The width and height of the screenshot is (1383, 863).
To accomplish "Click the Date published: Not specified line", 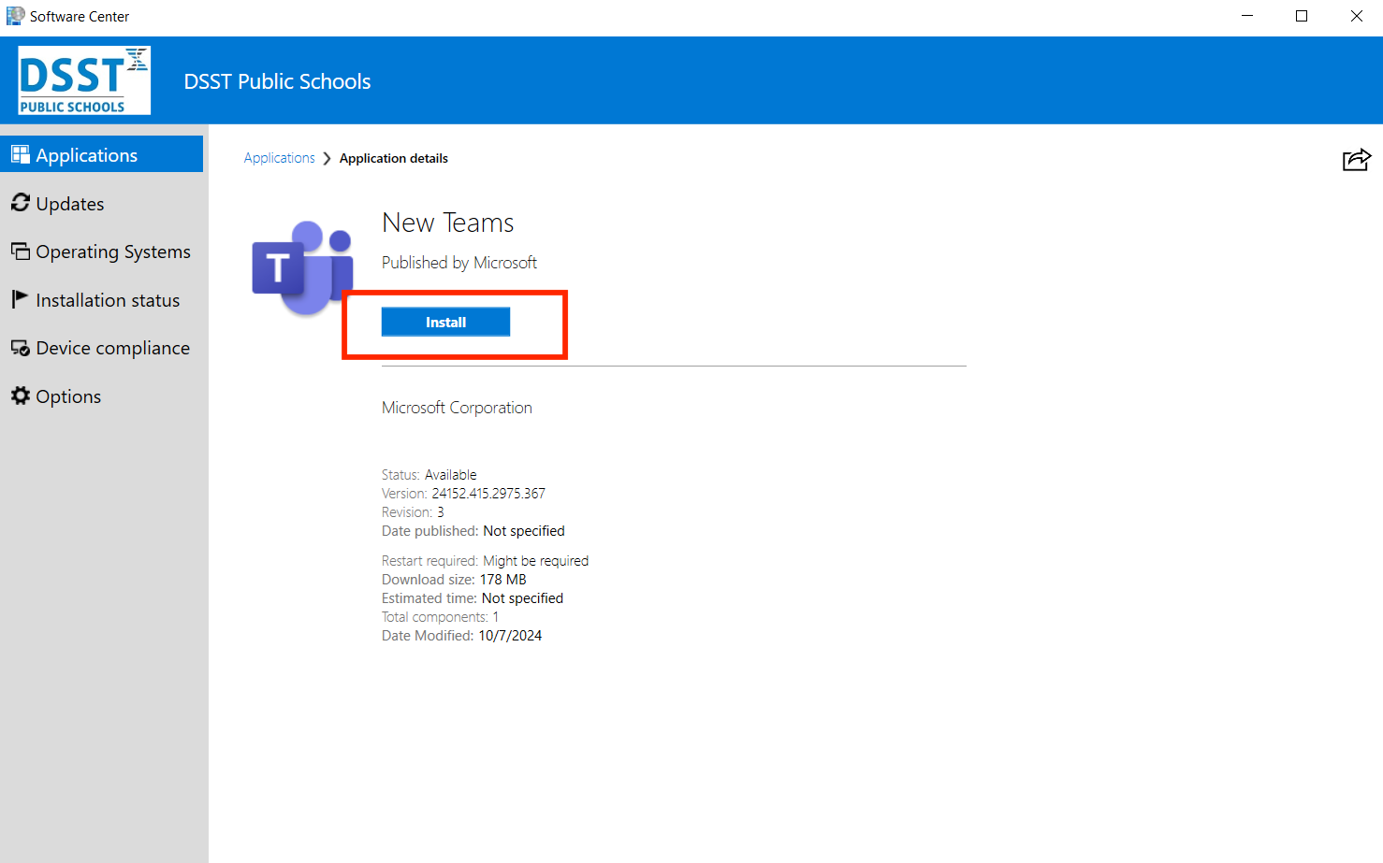I will tap(473, 531).
